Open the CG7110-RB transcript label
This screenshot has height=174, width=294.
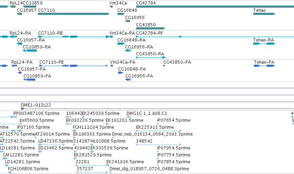point(50,33)
